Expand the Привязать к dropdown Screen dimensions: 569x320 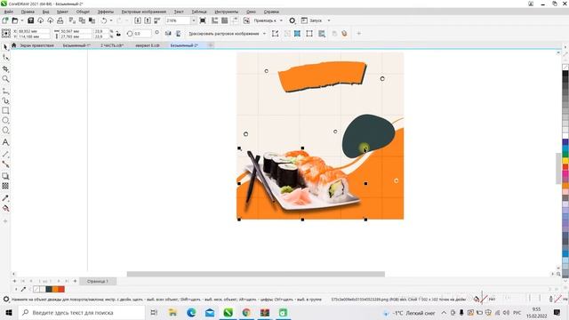click(281, 20)
